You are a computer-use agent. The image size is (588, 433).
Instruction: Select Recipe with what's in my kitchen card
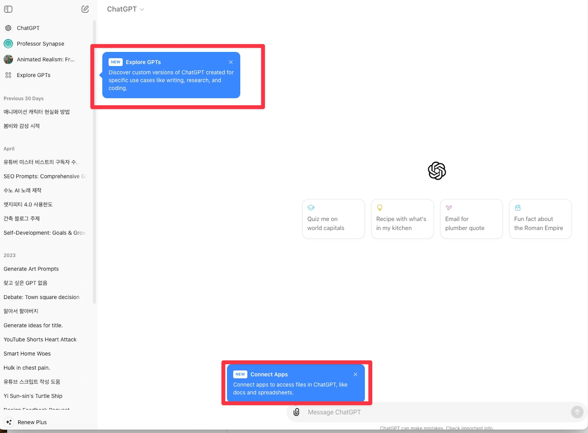pos(402,219)
